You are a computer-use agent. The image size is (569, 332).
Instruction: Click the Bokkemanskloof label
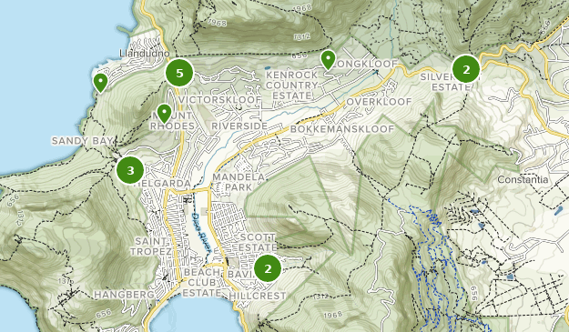341,129
